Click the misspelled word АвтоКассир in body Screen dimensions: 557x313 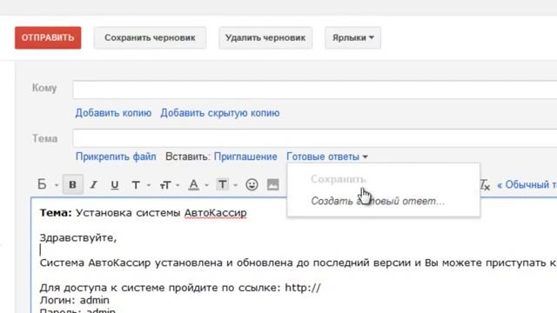tap(215, 213)
